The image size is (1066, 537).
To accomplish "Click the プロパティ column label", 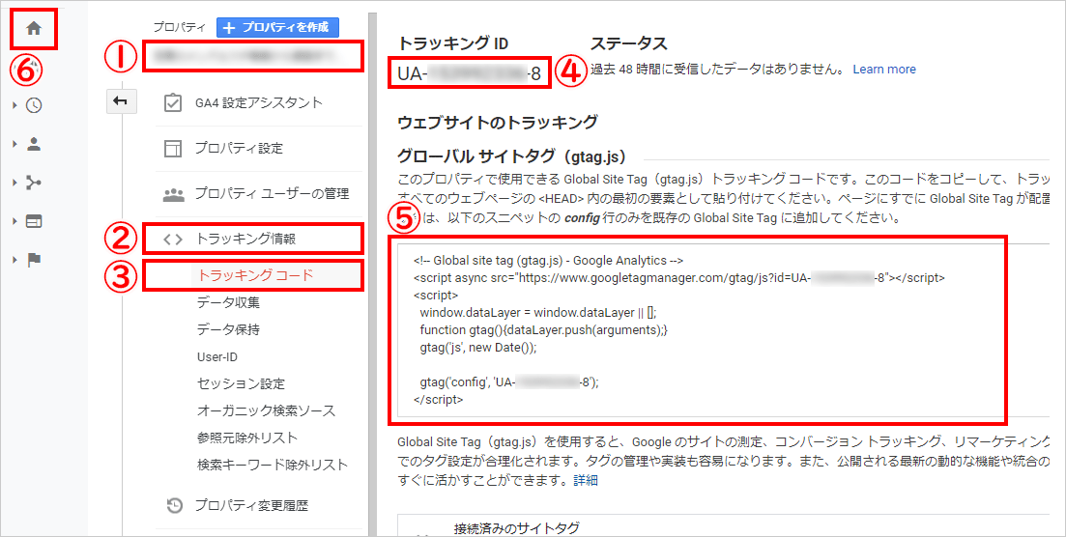I will (x=179, y=28).
